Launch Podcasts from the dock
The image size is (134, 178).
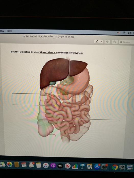tap(53, 166)
